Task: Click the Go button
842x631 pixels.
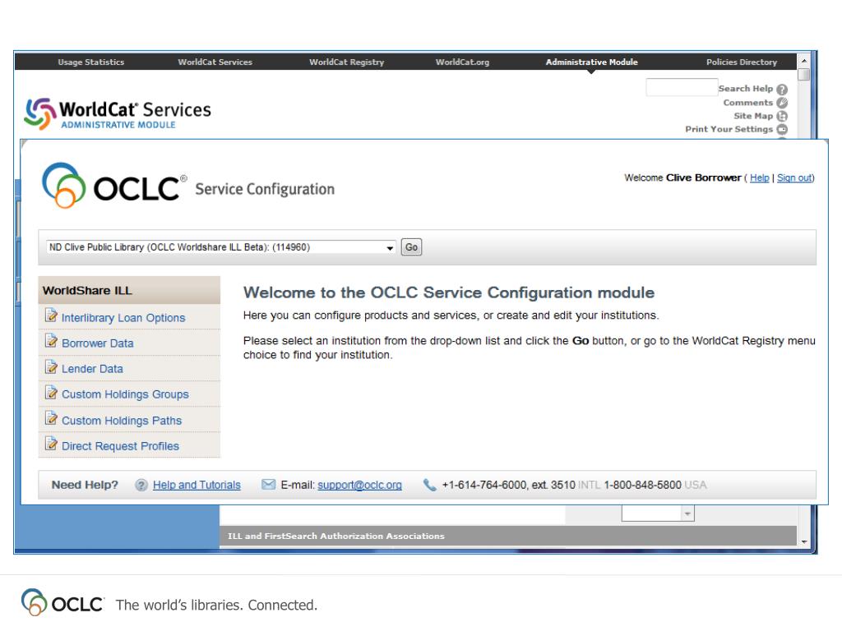Action: [x=411, y=247]
